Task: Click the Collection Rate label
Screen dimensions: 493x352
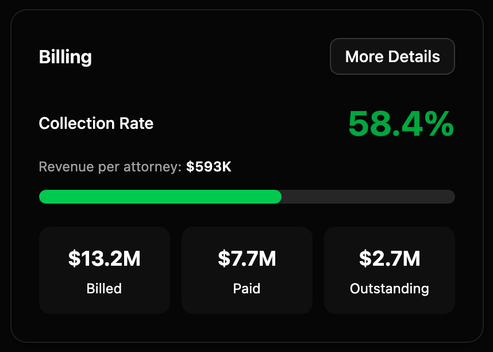Action: coord(96,123)
